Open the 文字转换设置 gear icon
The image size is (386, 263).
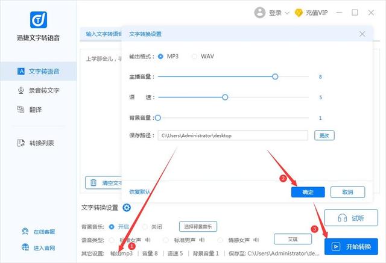coord(127,208)
